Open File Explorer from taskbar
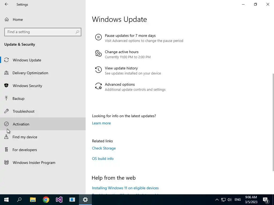274x205 pixels. [x=33, y=200]
